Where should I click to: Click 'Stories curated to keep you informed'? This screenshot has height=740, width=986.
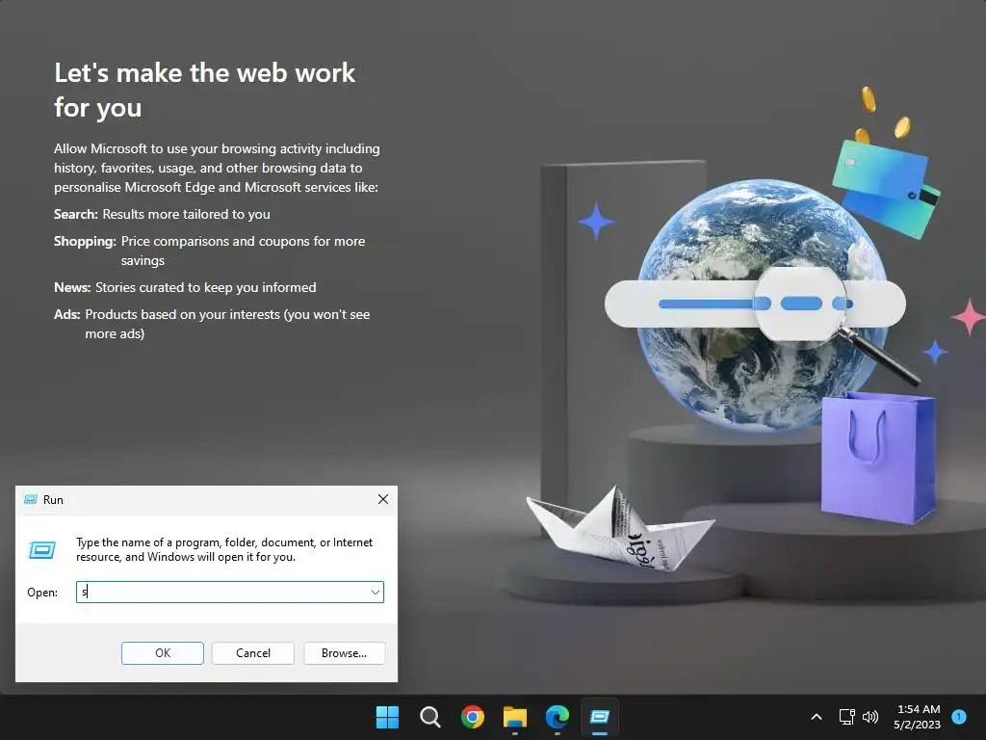tap(206, 287)
